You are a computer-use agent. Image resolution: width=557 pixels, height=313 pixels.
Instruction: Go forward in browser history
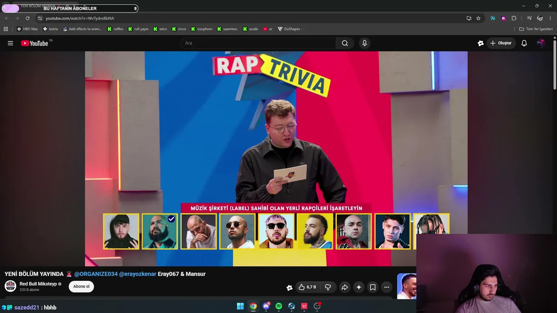click(17, 18)
